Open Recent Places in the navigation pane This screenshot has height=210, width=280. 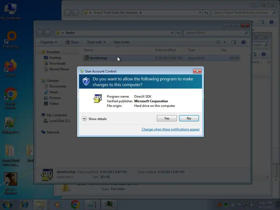[59, 69]
